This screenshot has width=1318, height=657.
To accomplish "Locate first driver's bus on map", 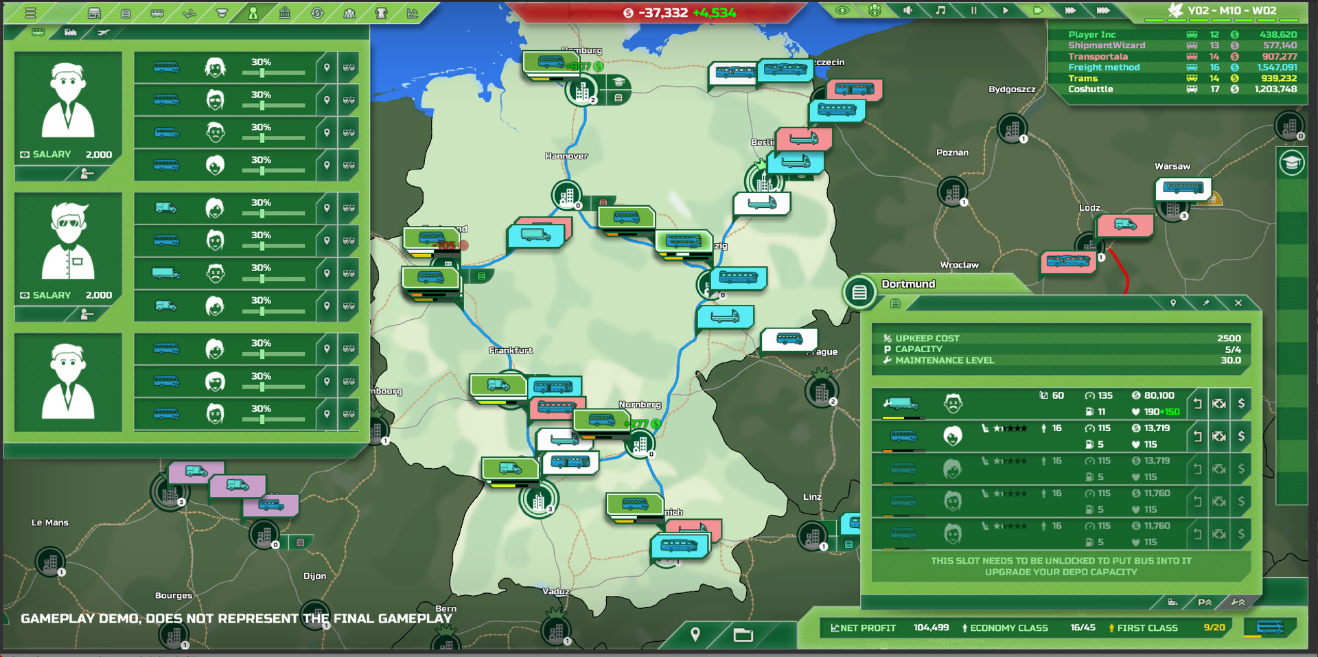I will 327,67.
